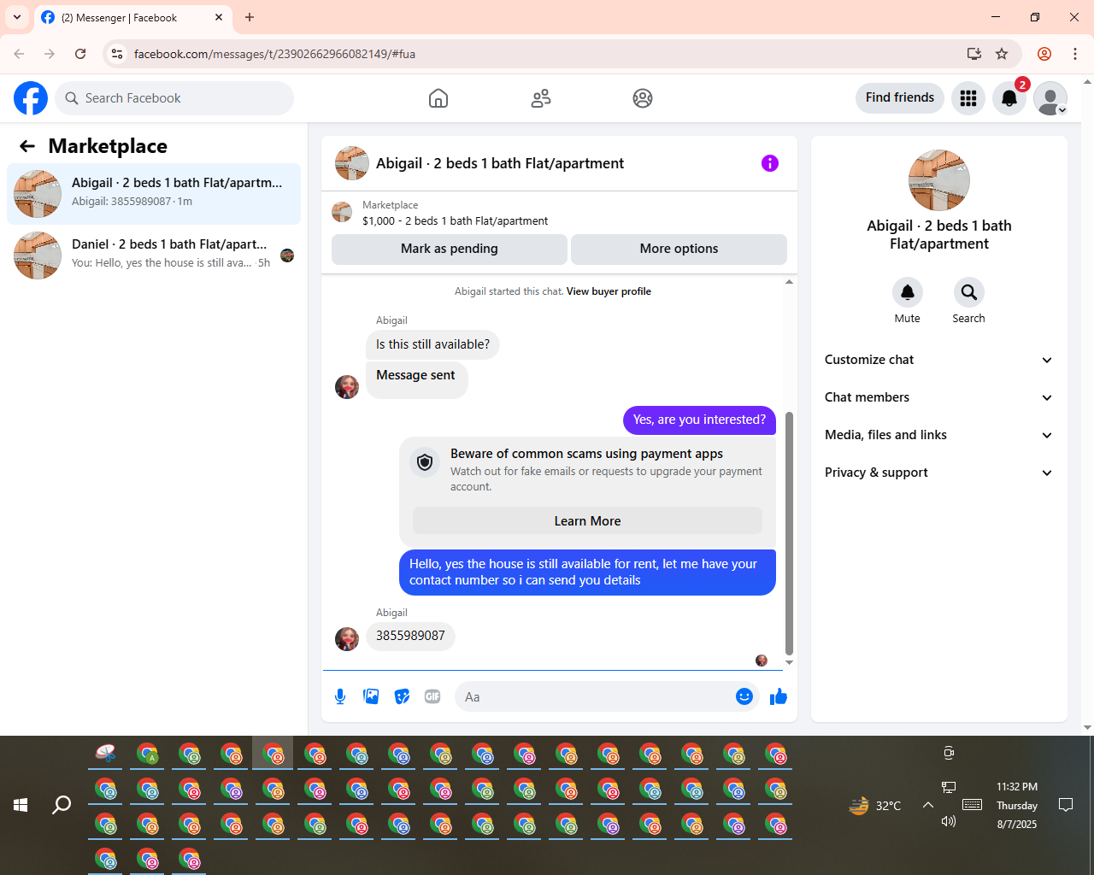1094x875 pixels.
Task: Expand Privacy & support section
Action: [x=939, y=473]
